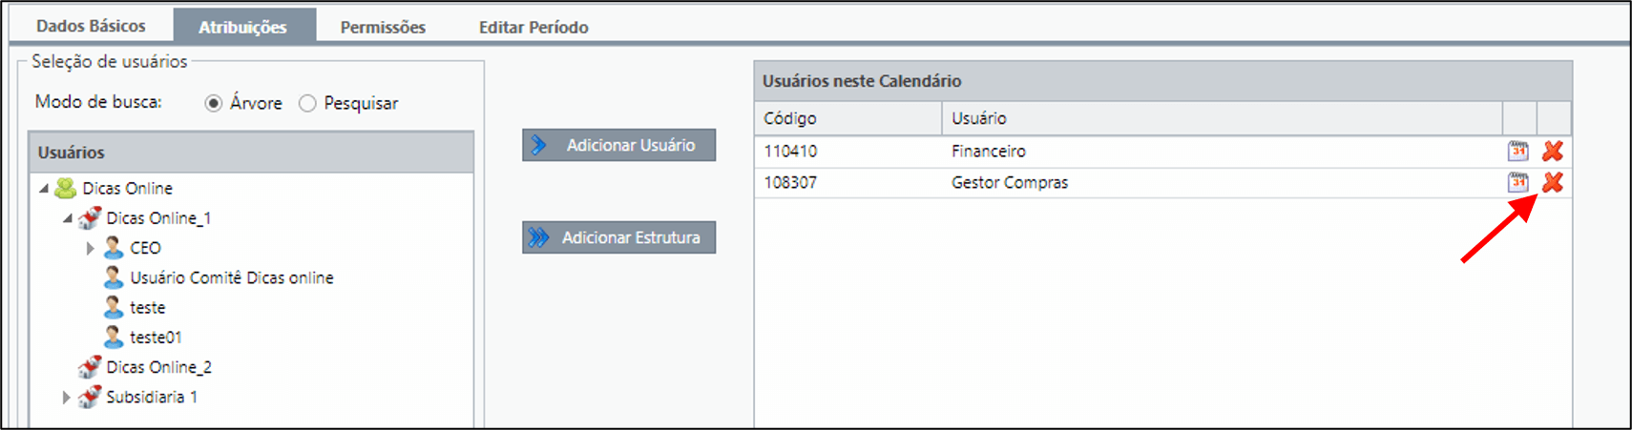This screenshot has height=430, width=1632.
Task: Select the Árvore search mode radio
Action: click(x=214, y=103)
